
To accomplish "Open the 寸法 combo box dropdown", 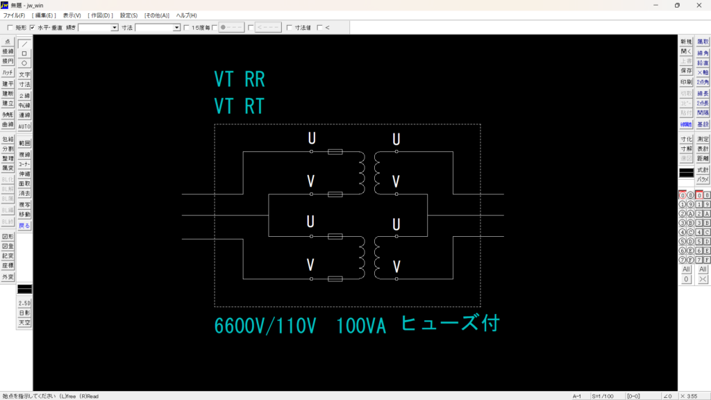I will coord(176,28).
